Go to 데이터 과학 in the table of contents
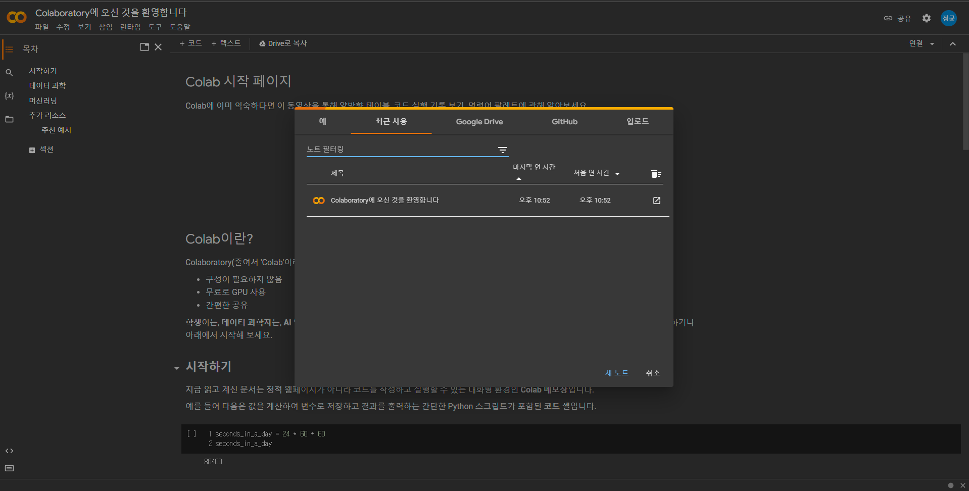969x491 pixels. click(x=47, y=86)
